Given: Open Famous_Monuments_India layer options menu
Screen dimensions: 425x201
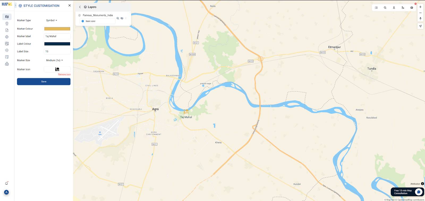Looking at the screenshot, I should tap(126, 18).
